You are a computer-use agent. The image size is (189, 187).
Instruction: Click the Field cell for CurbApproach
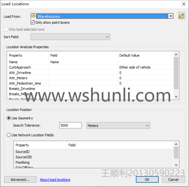(83, 67)
